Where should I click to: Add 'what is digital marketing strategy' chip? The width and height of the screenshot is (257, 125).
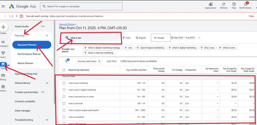click(x=103, y=48)
